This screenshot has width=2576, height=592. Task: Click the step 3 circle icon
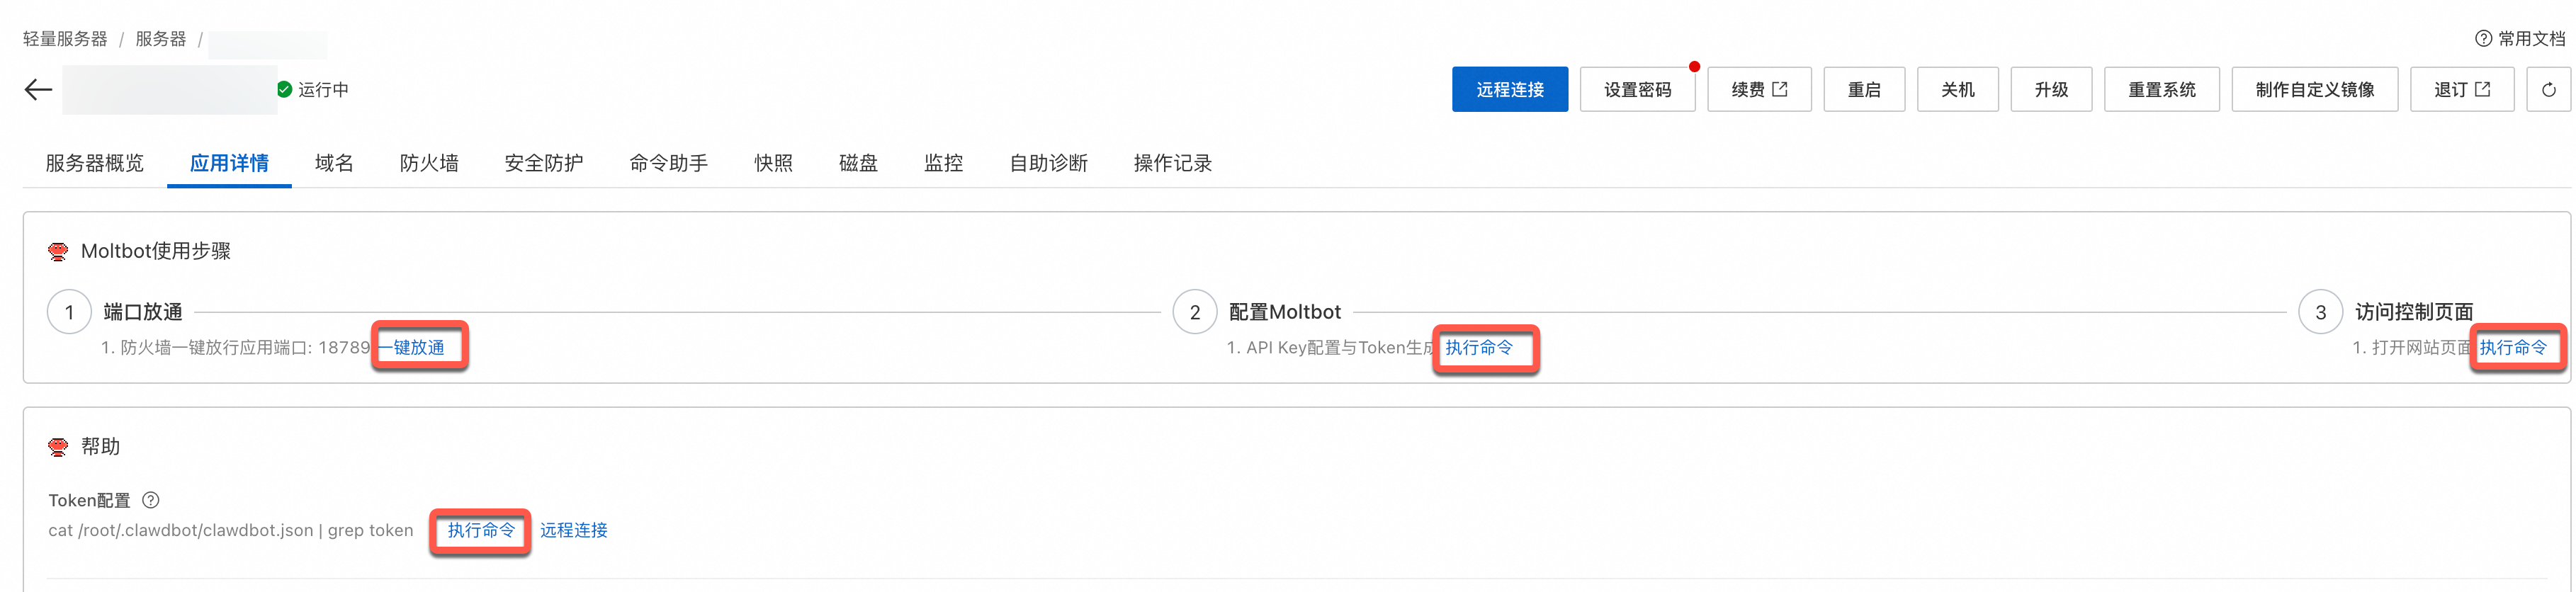click(2320, 312)
